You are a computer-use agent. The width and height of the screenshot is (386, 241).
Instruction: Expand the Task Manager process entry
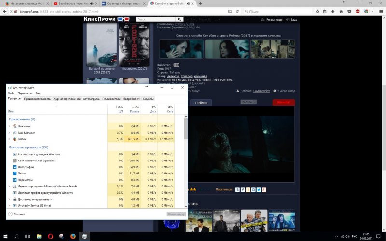click(9, 133)
